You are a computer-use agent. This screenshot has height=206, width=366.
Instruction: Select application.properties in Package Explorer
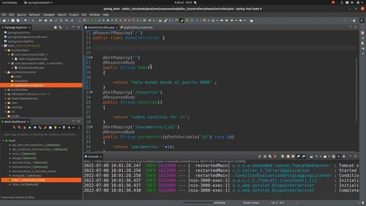29,85
